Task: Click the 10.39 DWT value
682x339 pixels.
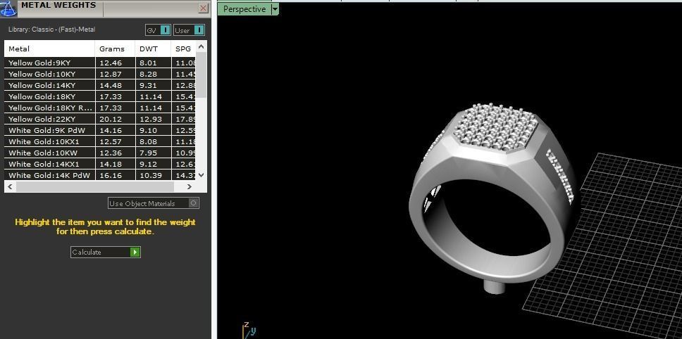Action: point(150,175)
